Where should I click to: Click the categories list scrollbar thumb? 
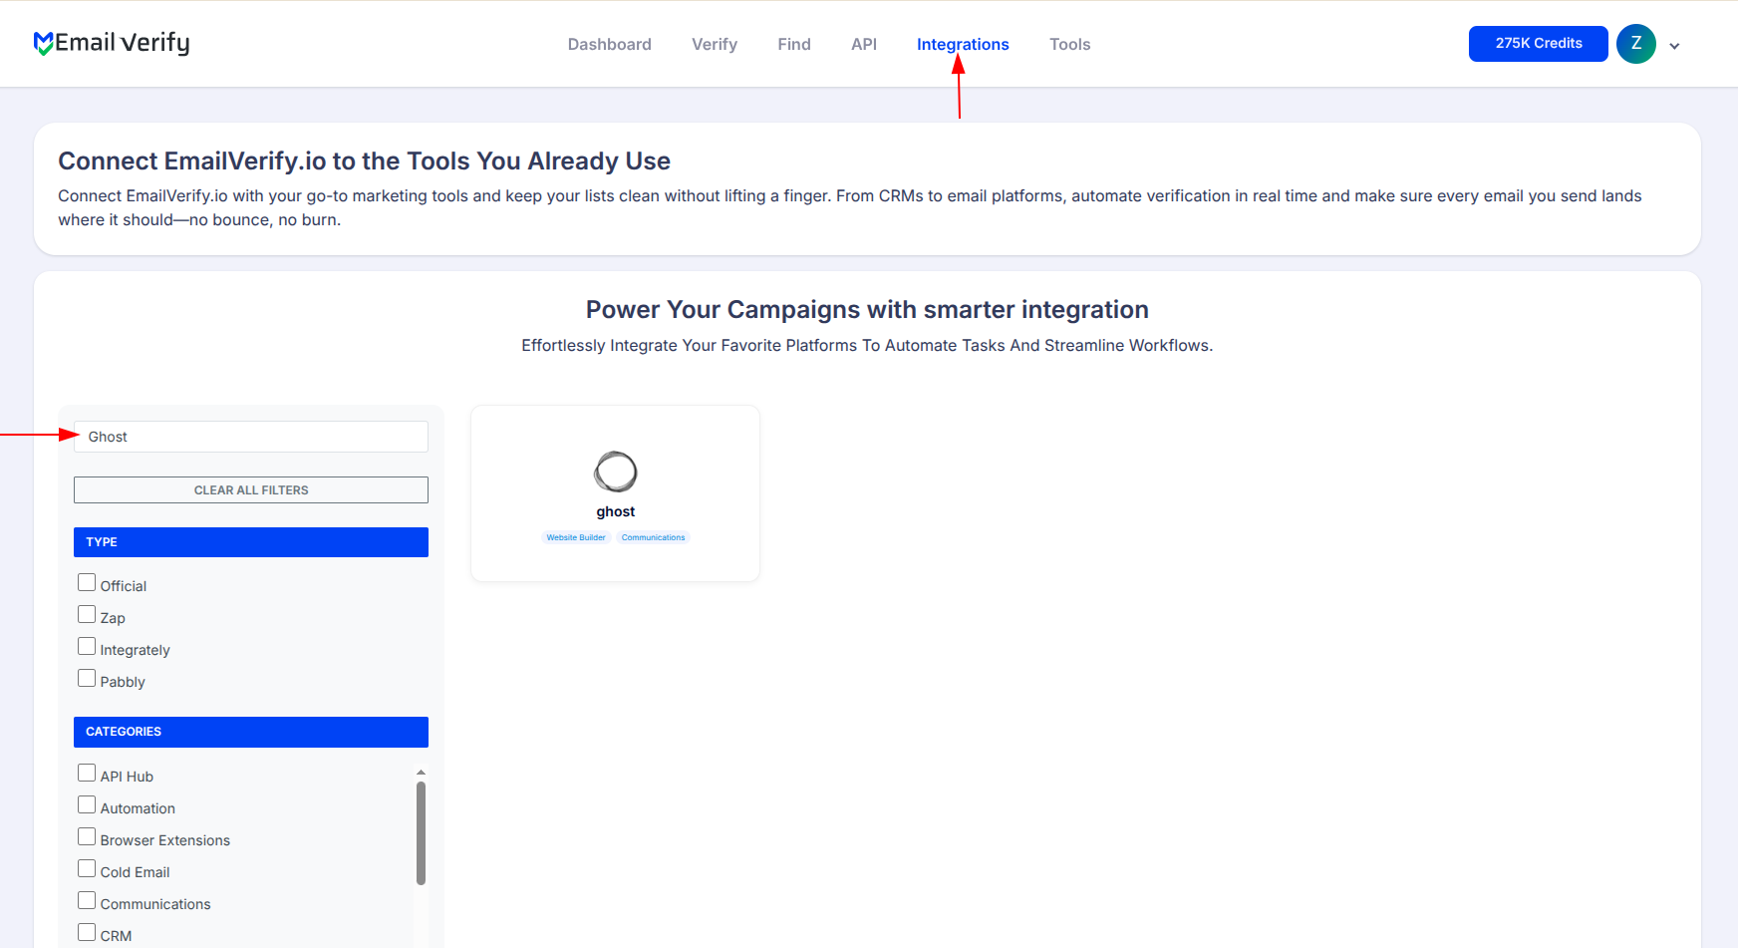coord(421,833)
